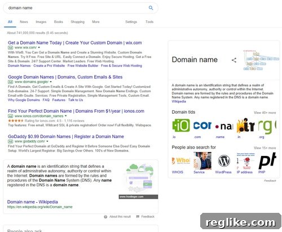282x232 pixels.
Task: Open the Why Google Domains sitelink
Action: (x=24, y=100)
